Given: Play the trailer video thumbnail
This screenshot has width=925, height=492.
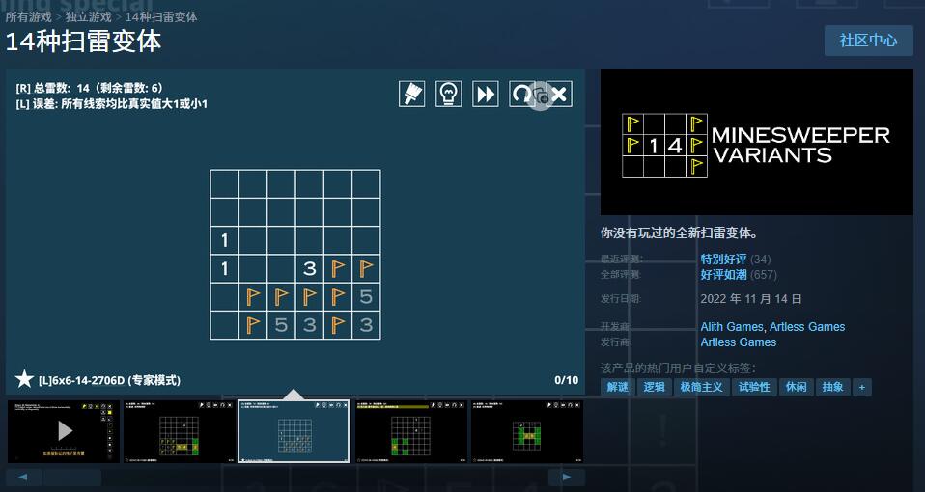Looking at the screenshot, I should pyautogui.click(x=64, y=431).
